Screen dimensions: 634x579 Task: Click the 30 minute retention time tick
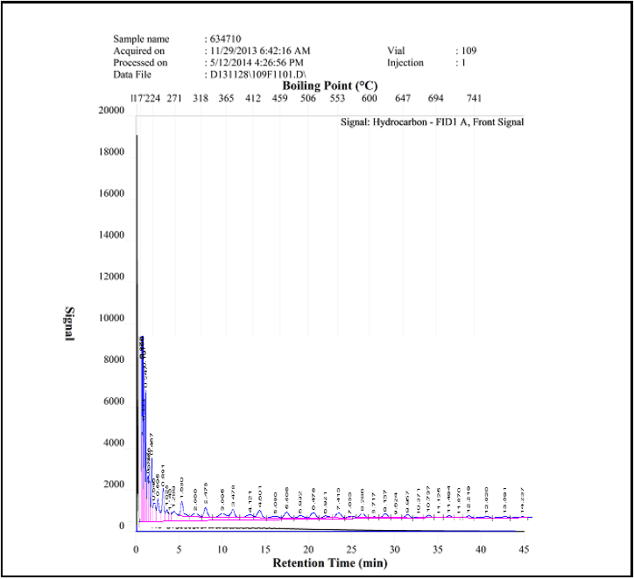point(395,549)
